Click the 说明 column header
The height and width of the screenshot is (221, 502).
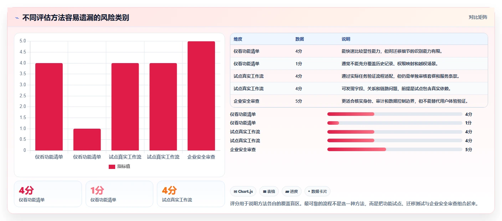(346, 39)
